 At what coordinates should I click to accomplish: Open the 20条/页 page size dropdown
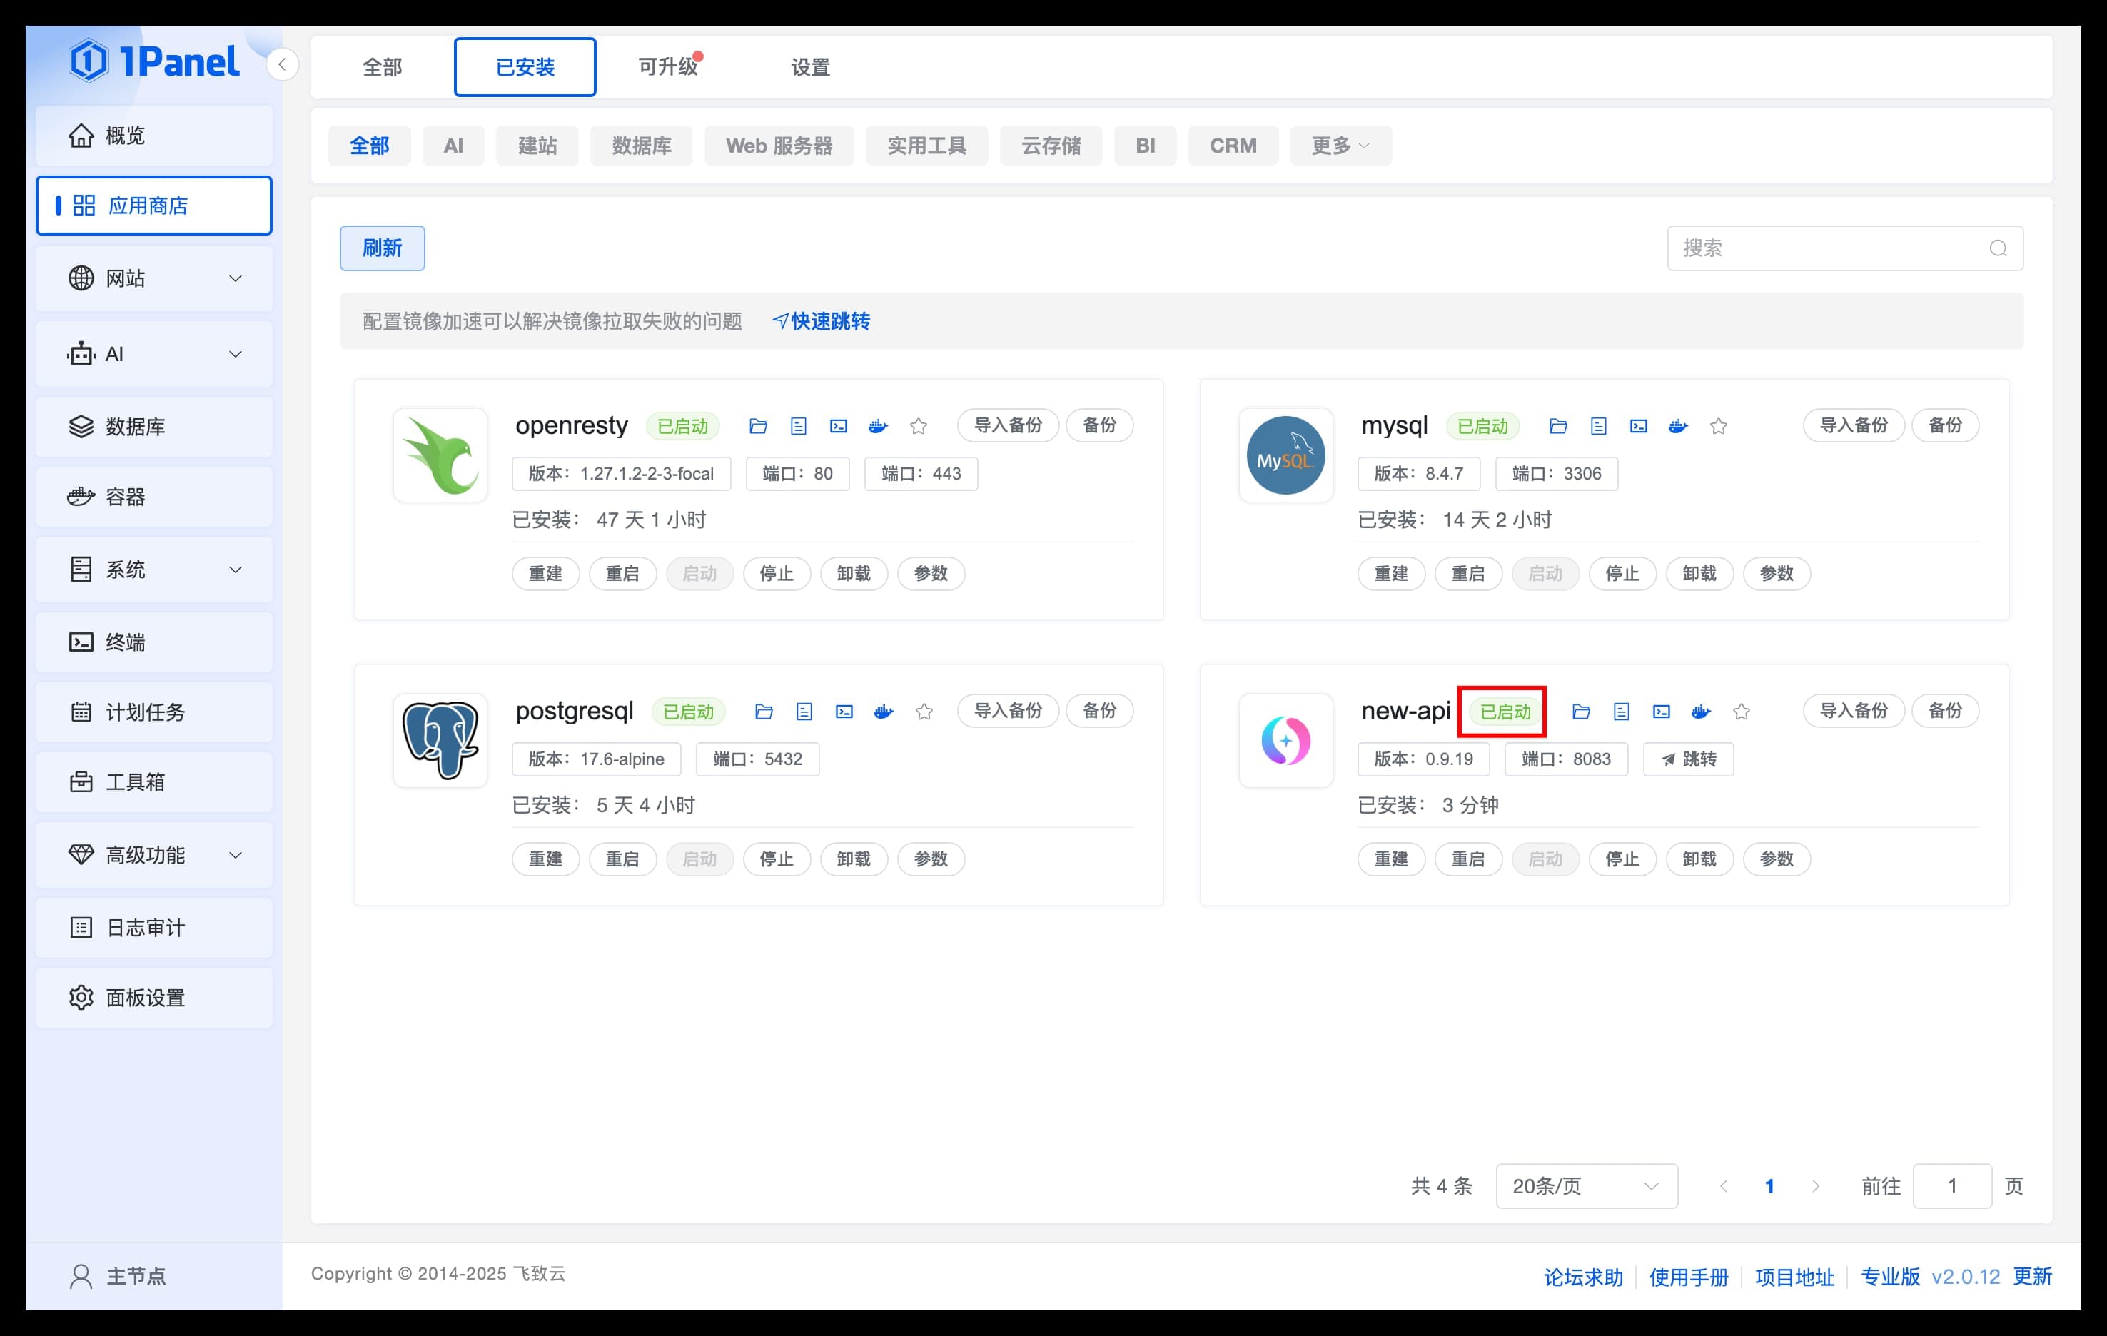pyautogui.click(x=1585, y=1185)
